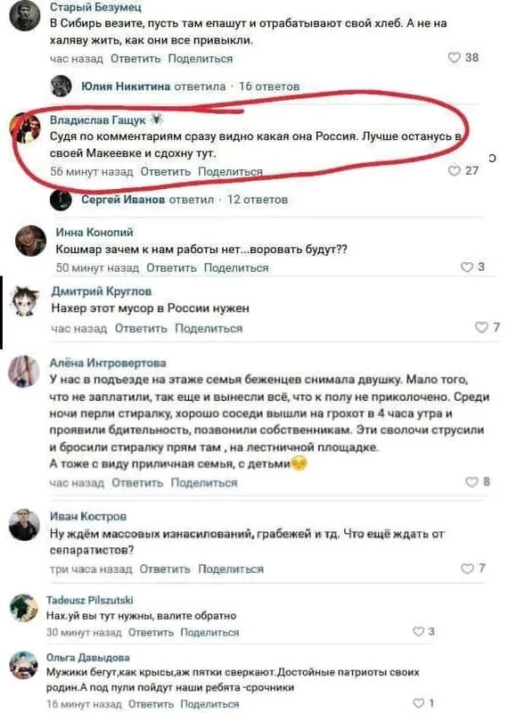Open Tadeusz Pilszutski's profile name
Screen dimensions: 508x713
(90, 600)
